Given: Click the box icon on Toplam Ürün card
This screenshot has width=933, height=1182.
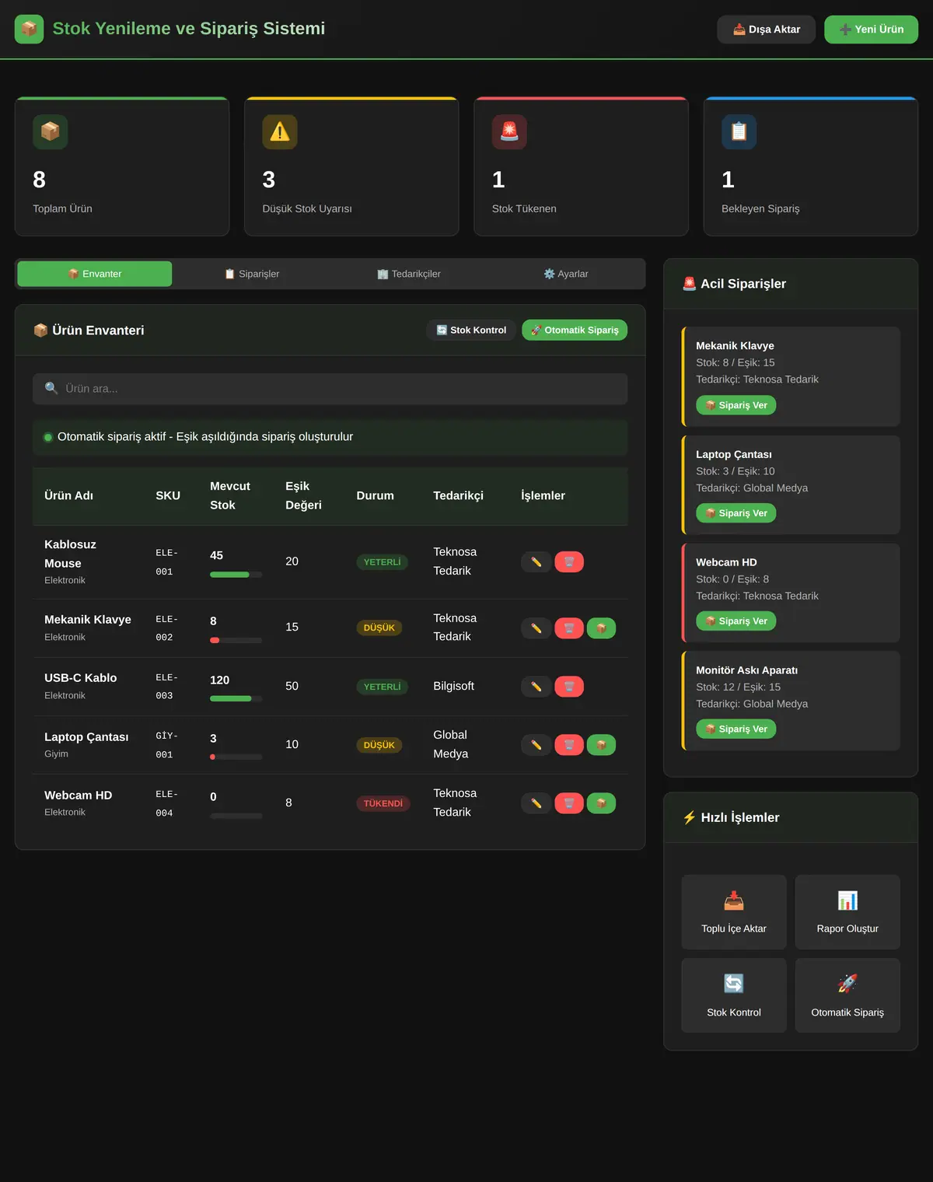Looking at the screenshot, I should tap(50, 131).
